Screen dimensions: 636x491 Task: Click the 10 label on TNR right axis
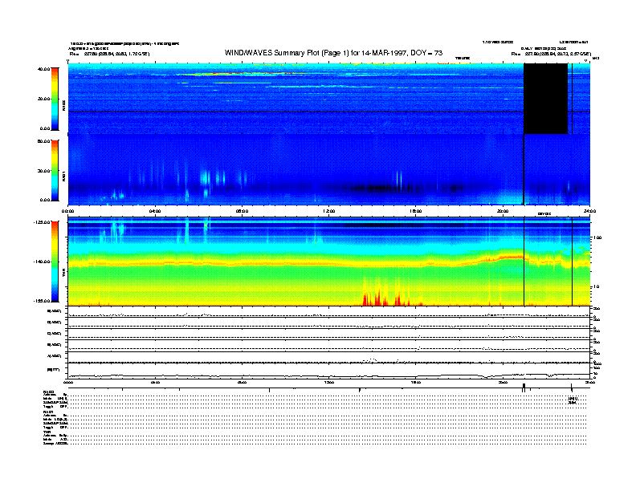[597, 287]
